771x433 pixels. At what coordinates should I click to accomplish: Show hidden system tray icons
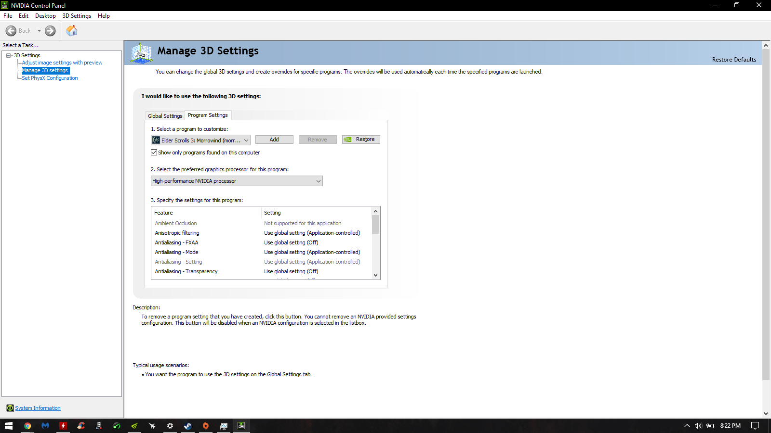(x=687, y=426)
